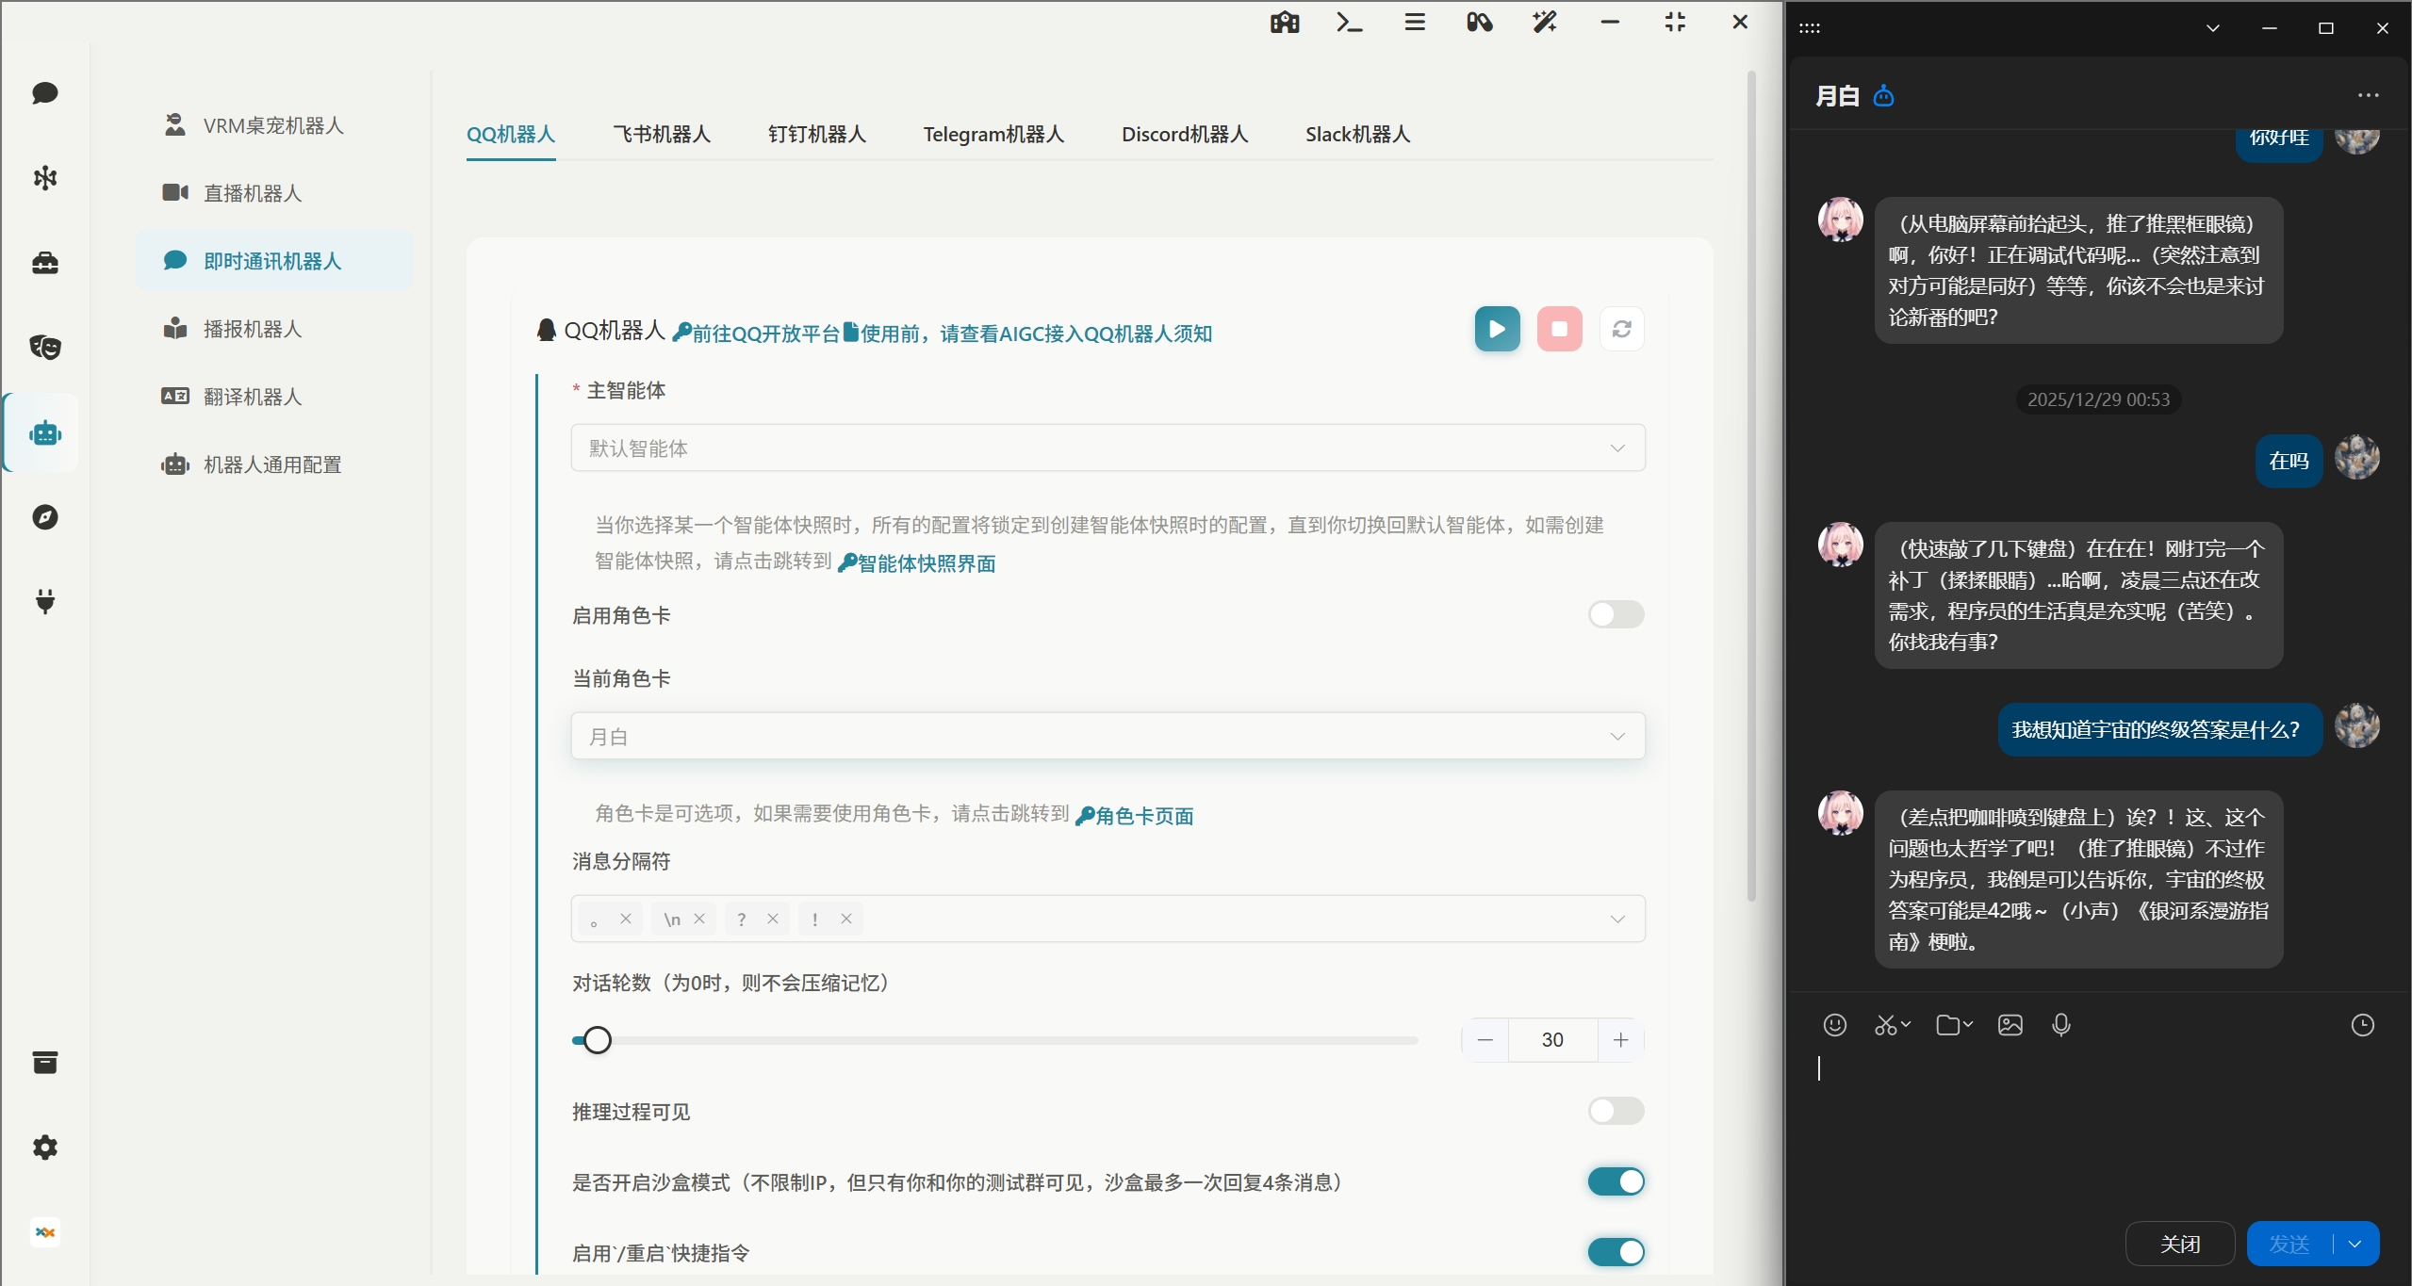
Task: Click the image icon in chat toolbar
Action: (x=2010, y=1025)
